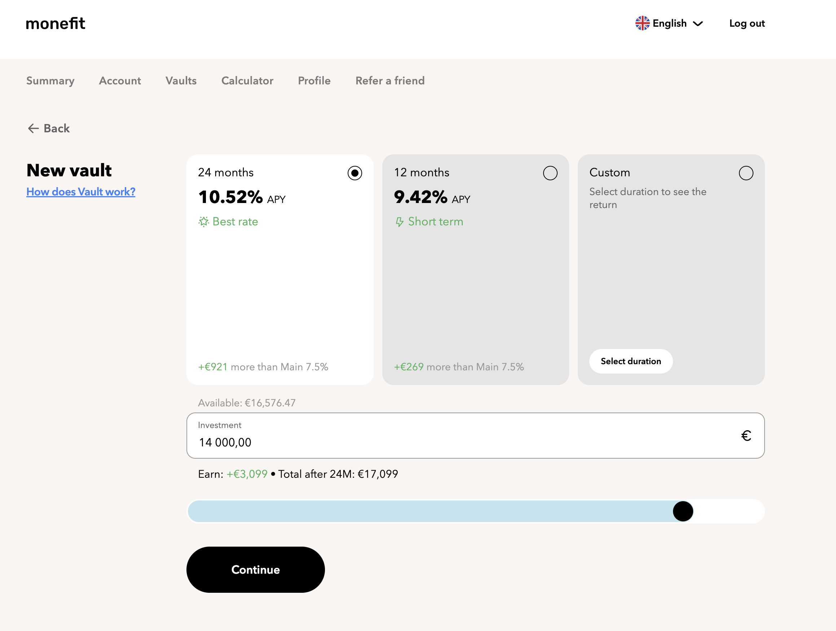Image resolution: width=836 pixels, height=631 pixels.
Task: Click the 9.42% APY text
Action: 432,197
